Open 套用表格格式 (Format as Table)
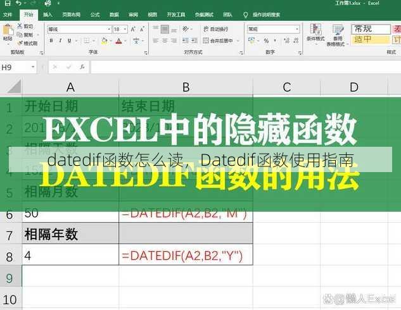This screenshot has height=310, width=401. [338, 35]
